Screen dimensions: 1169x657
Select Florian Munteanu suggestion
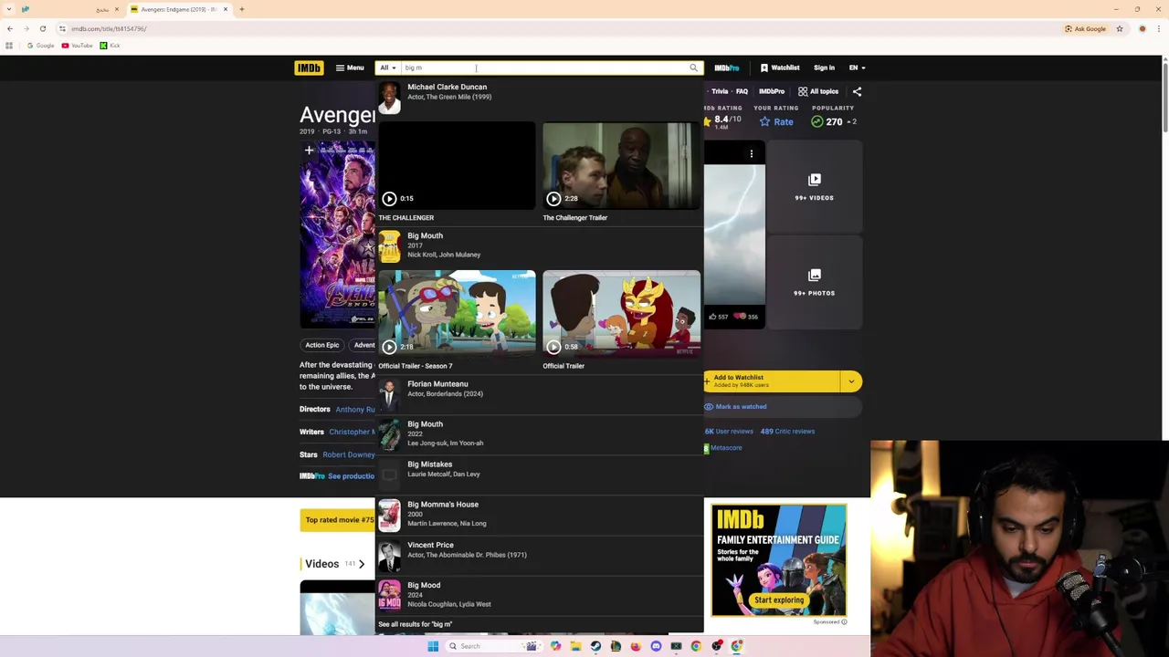click(539, 393)
